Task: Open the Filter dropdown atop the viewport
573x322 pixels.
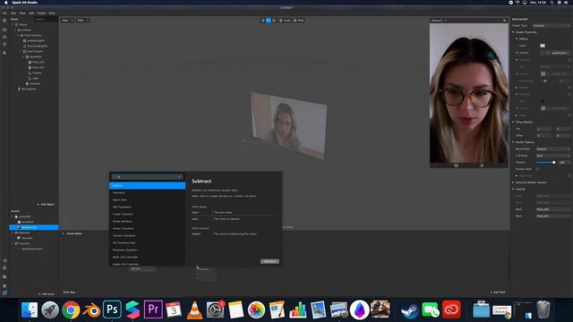Action: point(82,21)
